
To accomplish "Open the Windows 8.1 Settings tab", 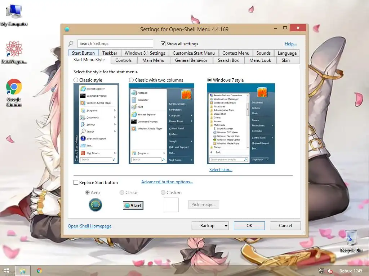I will (x=145, y=53).
